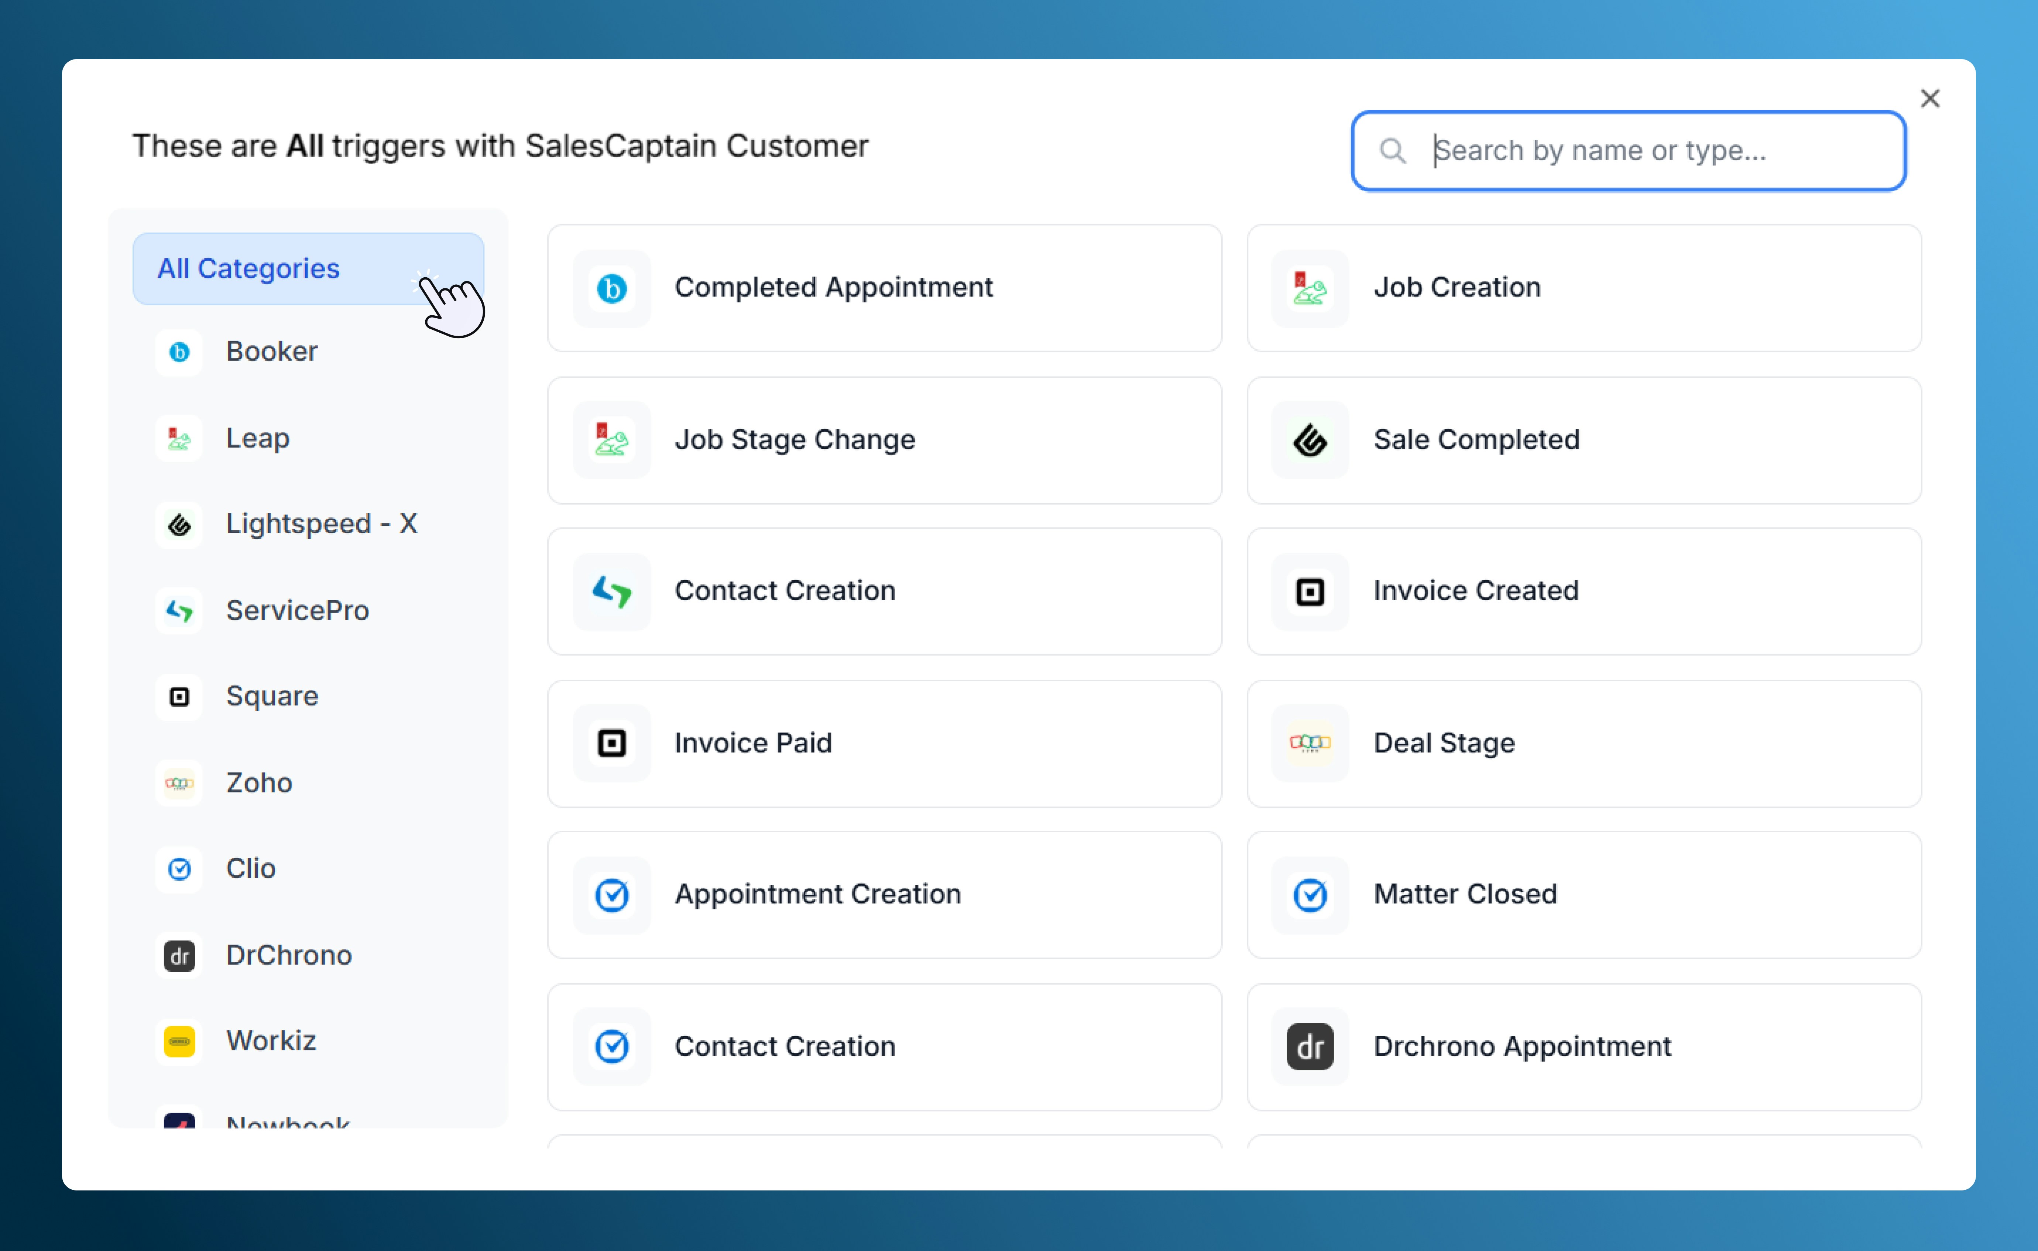Select the Lightspeed - X category icon
This screenshot has width=2038, height=1251.
pyautogui.click(x=179, y=525)
